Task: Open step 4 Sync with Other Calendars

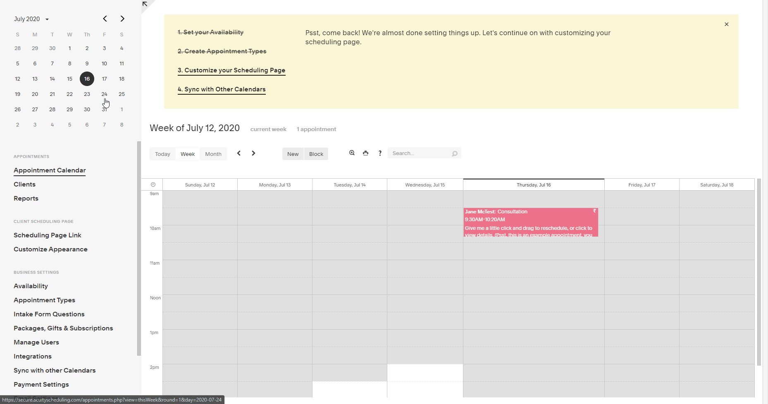Action: [x=222, y=89]
